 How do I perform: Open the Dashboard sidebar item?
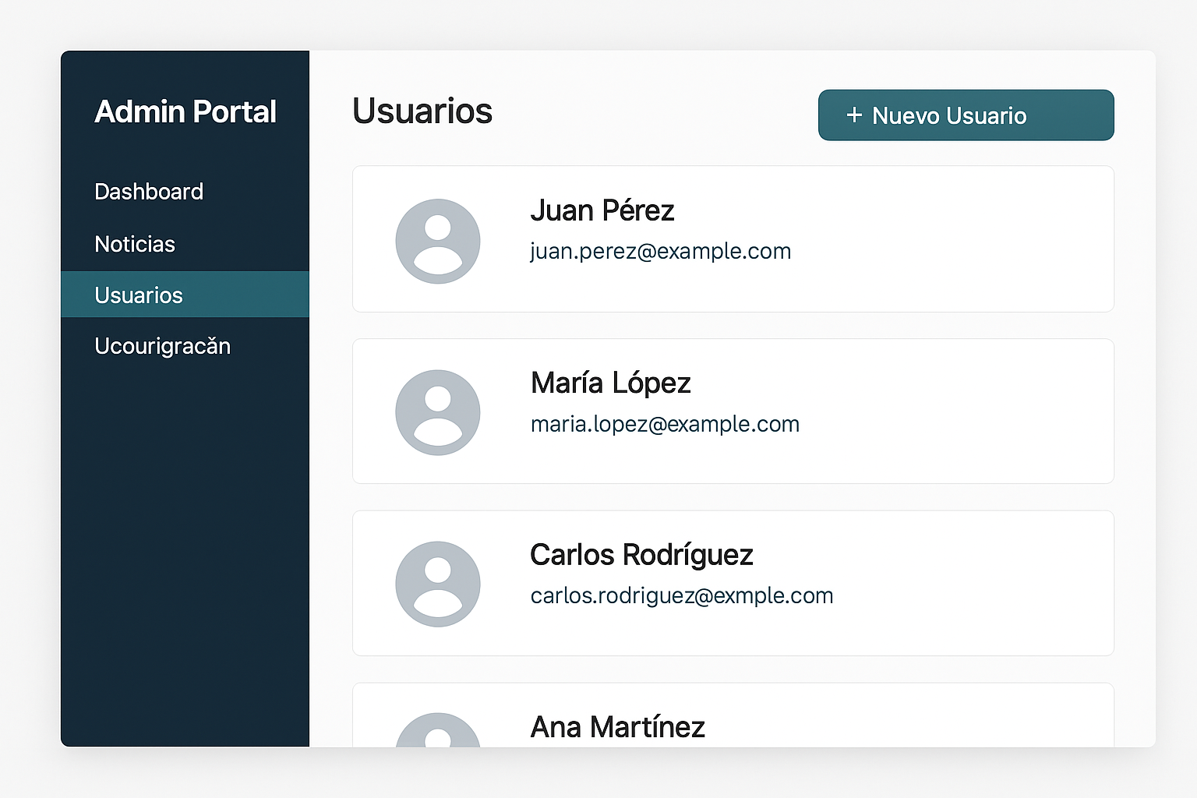point(149,192)
